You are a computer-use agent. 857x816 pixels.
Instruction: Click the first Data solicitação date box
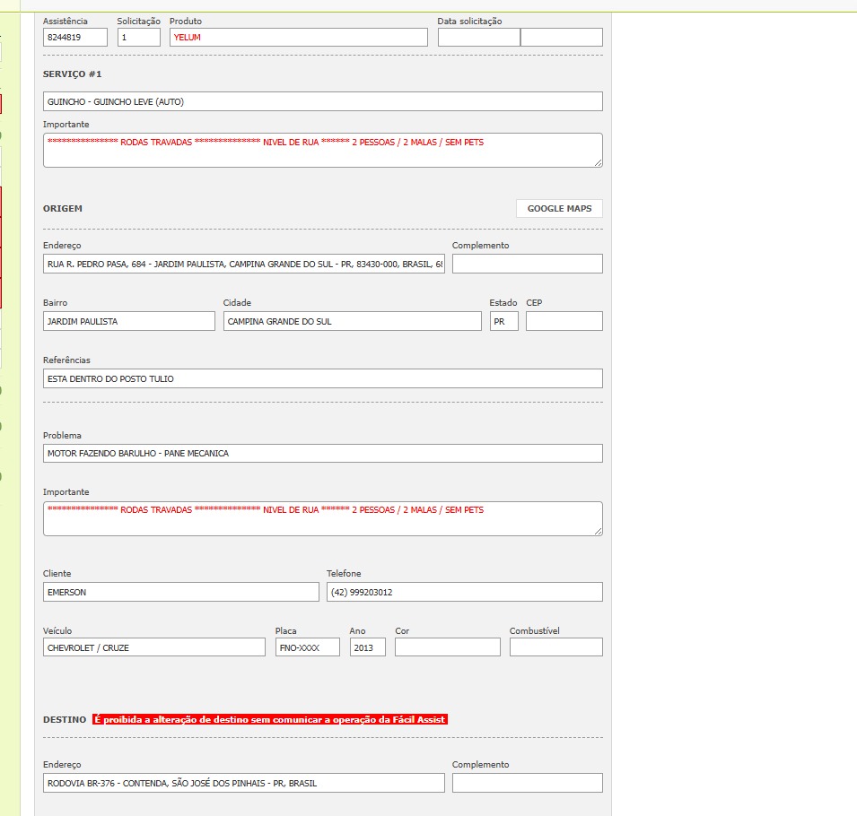(x=479, y=37)
